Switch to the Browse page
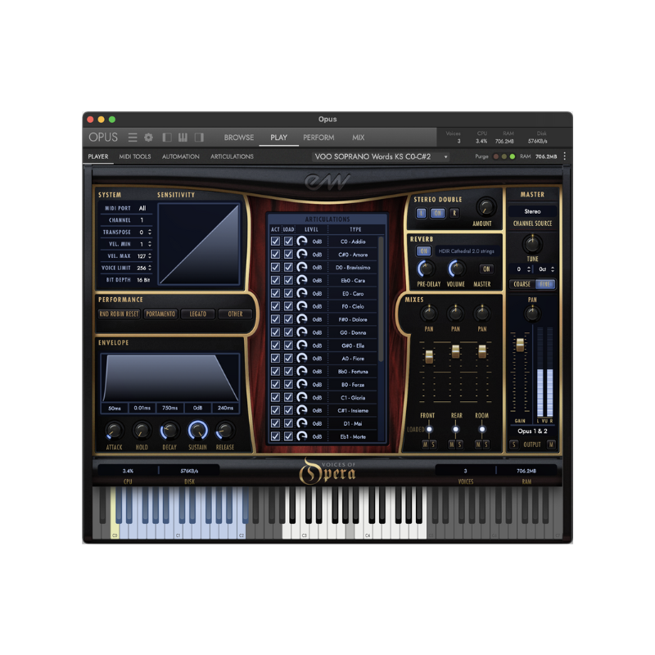 pos(239,138)
